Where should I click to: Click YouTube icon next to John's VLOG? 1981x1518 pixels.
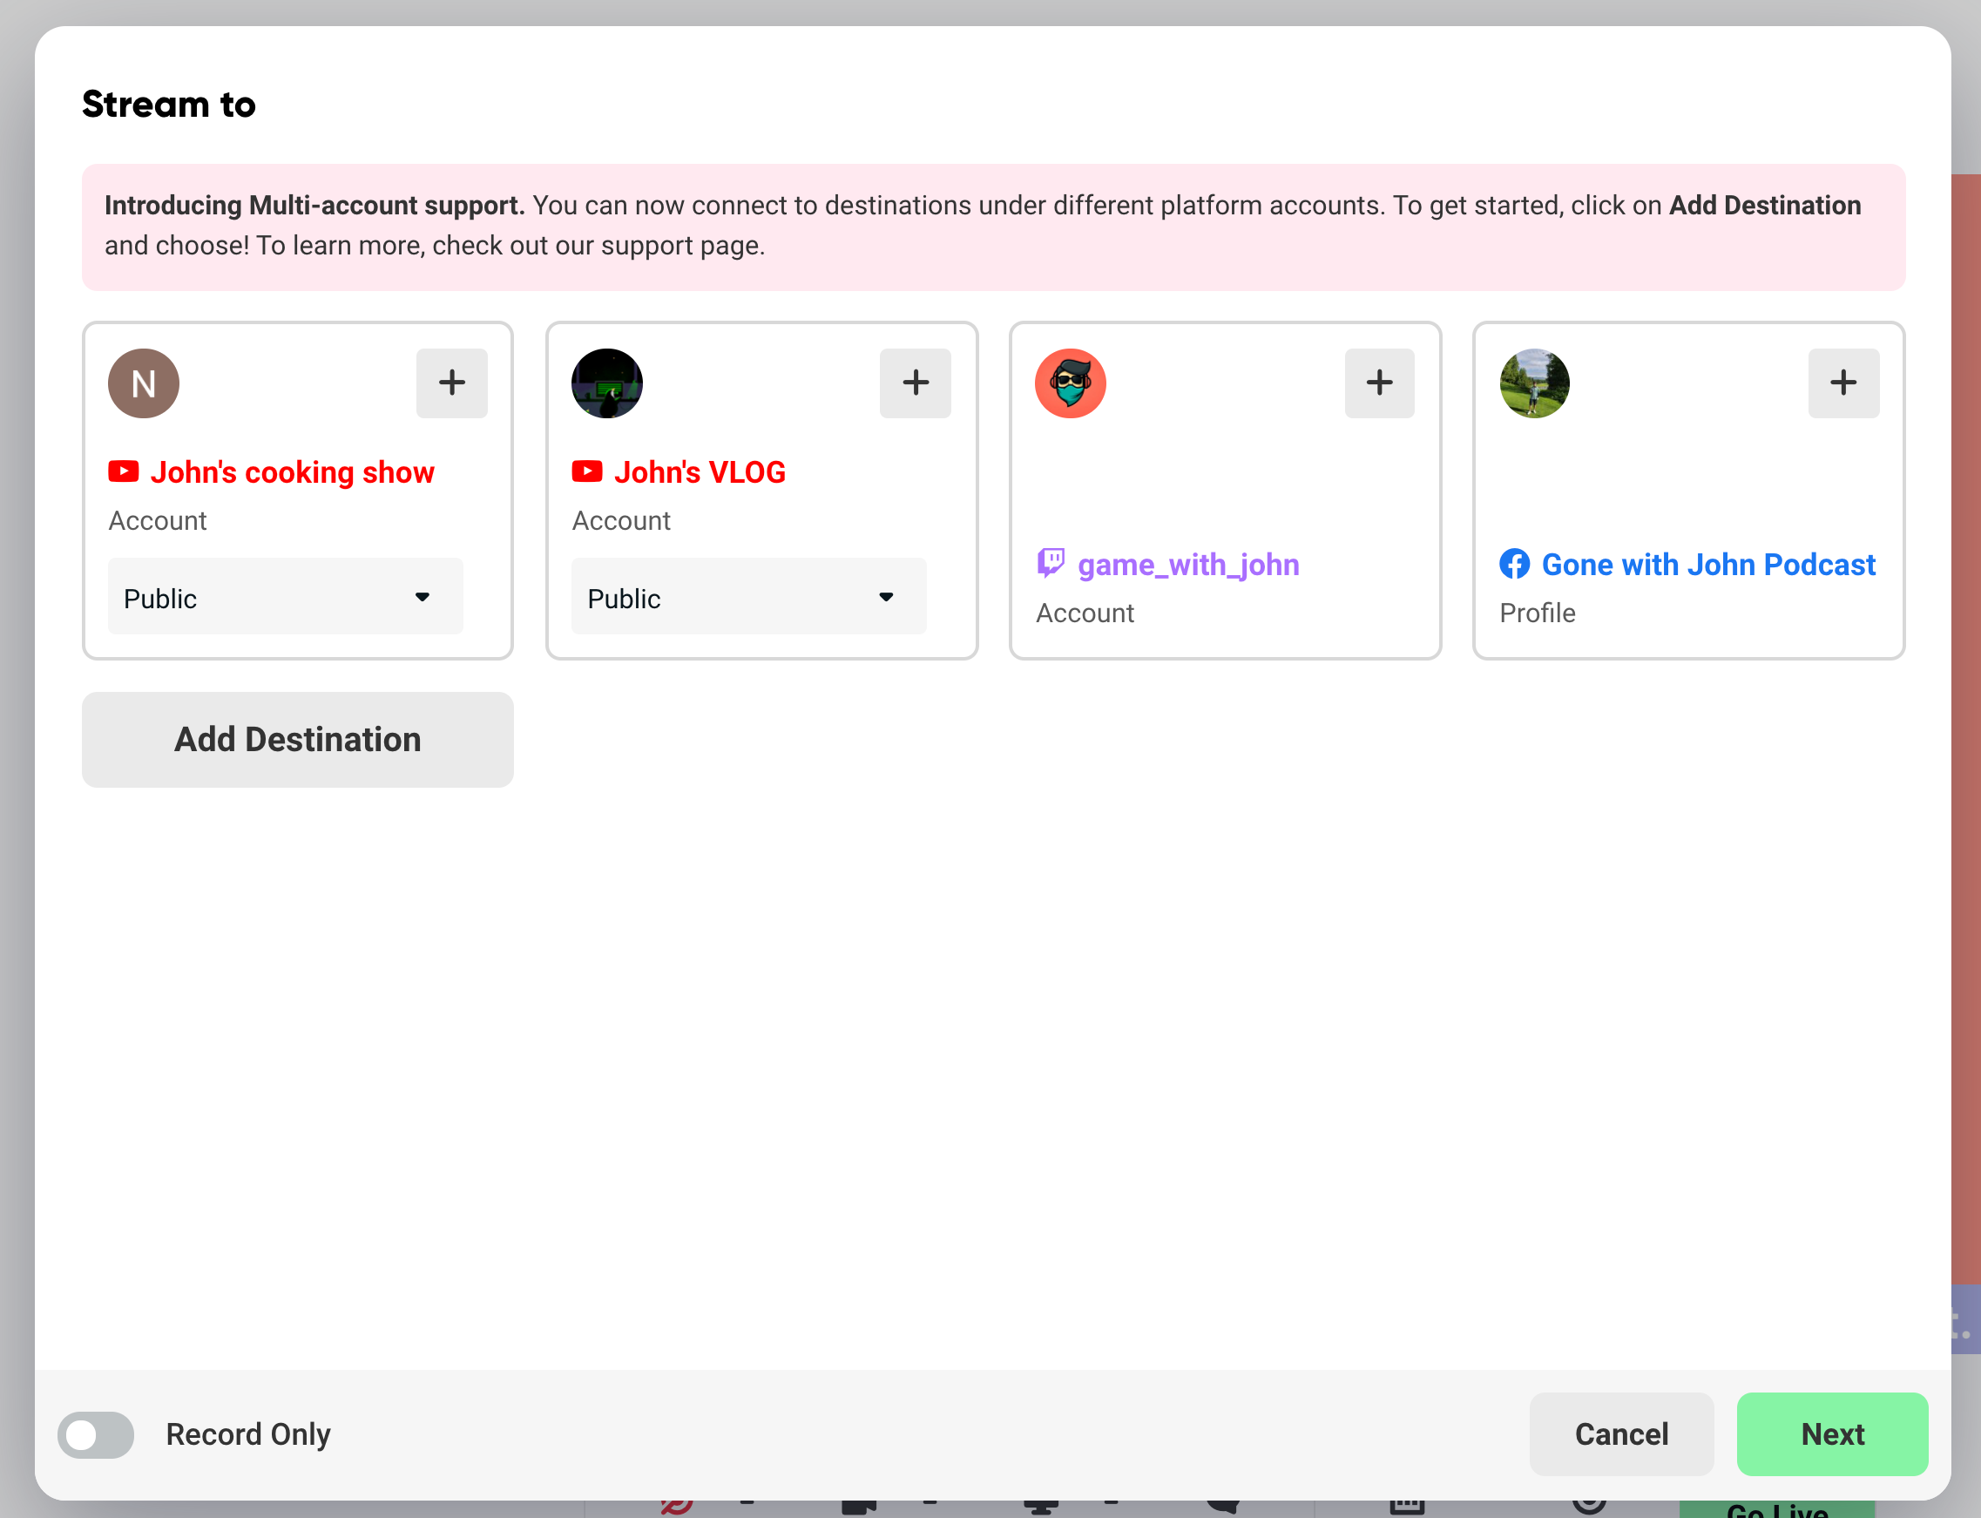pos(587,471)
